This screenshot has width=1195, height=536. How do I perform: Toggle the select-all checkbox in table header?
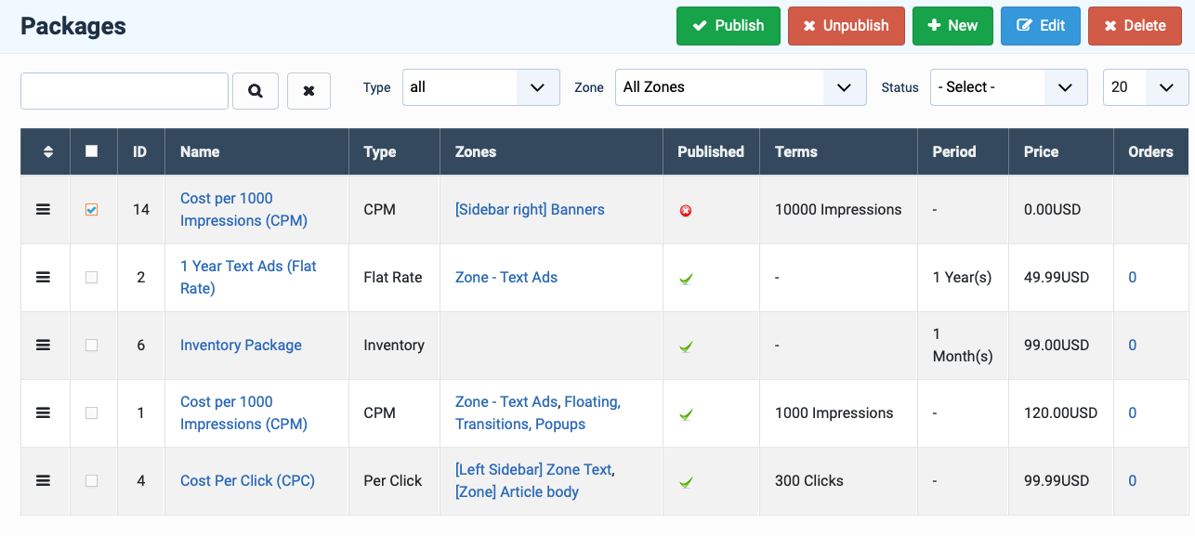pyautogui.click(x=91, y=150)
